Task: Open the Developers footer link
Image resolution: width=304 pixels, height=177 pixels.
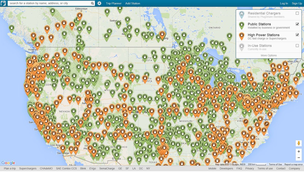Action: click(x=226, y=169)
